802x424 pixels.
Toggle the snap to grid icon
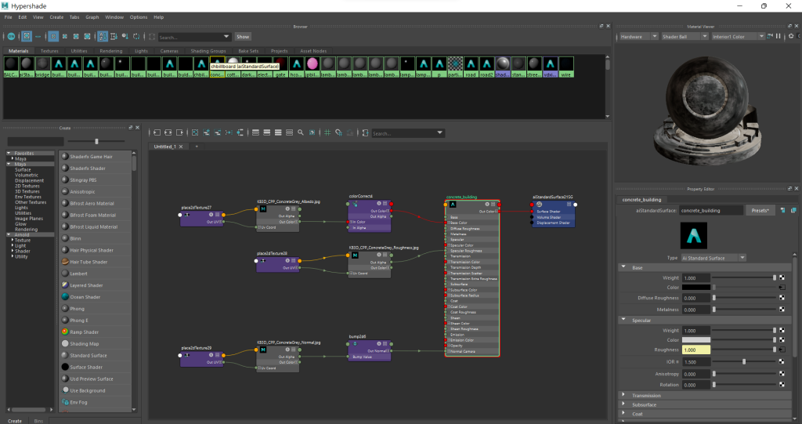(x=338, y=132)
